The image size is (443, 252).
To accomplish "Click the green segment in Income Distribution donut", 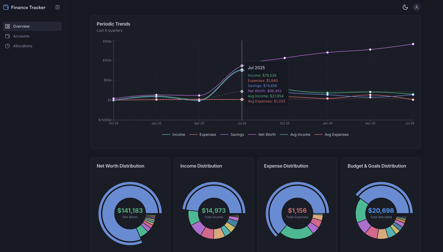I will (193, 217).
